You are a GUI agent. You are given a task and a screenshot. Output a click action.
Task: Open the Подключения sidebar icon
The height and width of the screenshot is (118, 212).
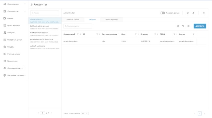coord(5,4)
